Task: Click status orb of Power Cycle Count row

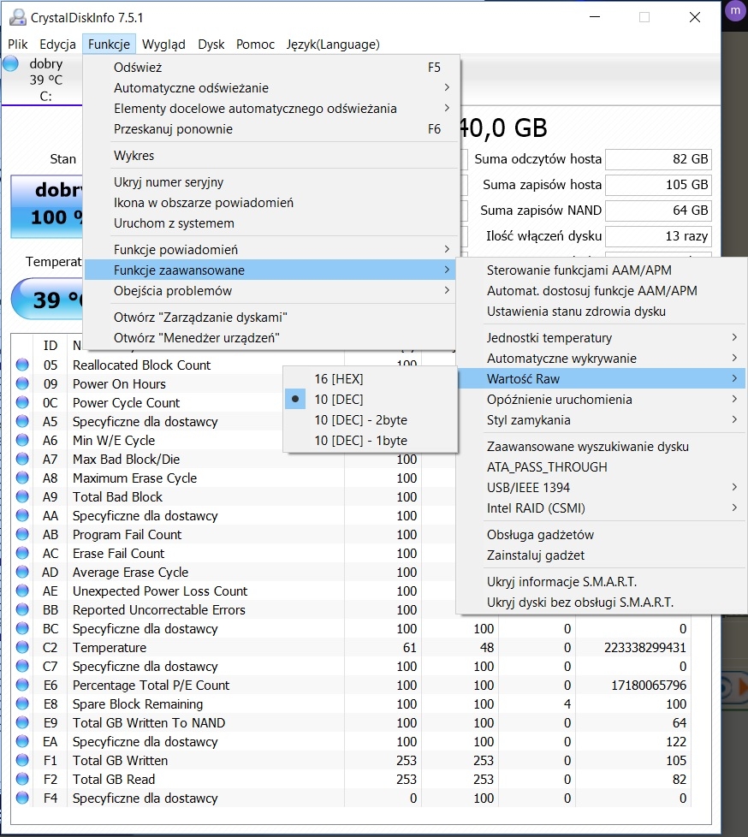Action: pos(22,402)
